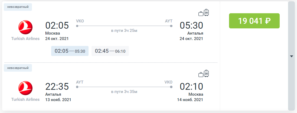Click the outbound Turkish Airlines logo
Screen dimensions: 297x113
25,28
